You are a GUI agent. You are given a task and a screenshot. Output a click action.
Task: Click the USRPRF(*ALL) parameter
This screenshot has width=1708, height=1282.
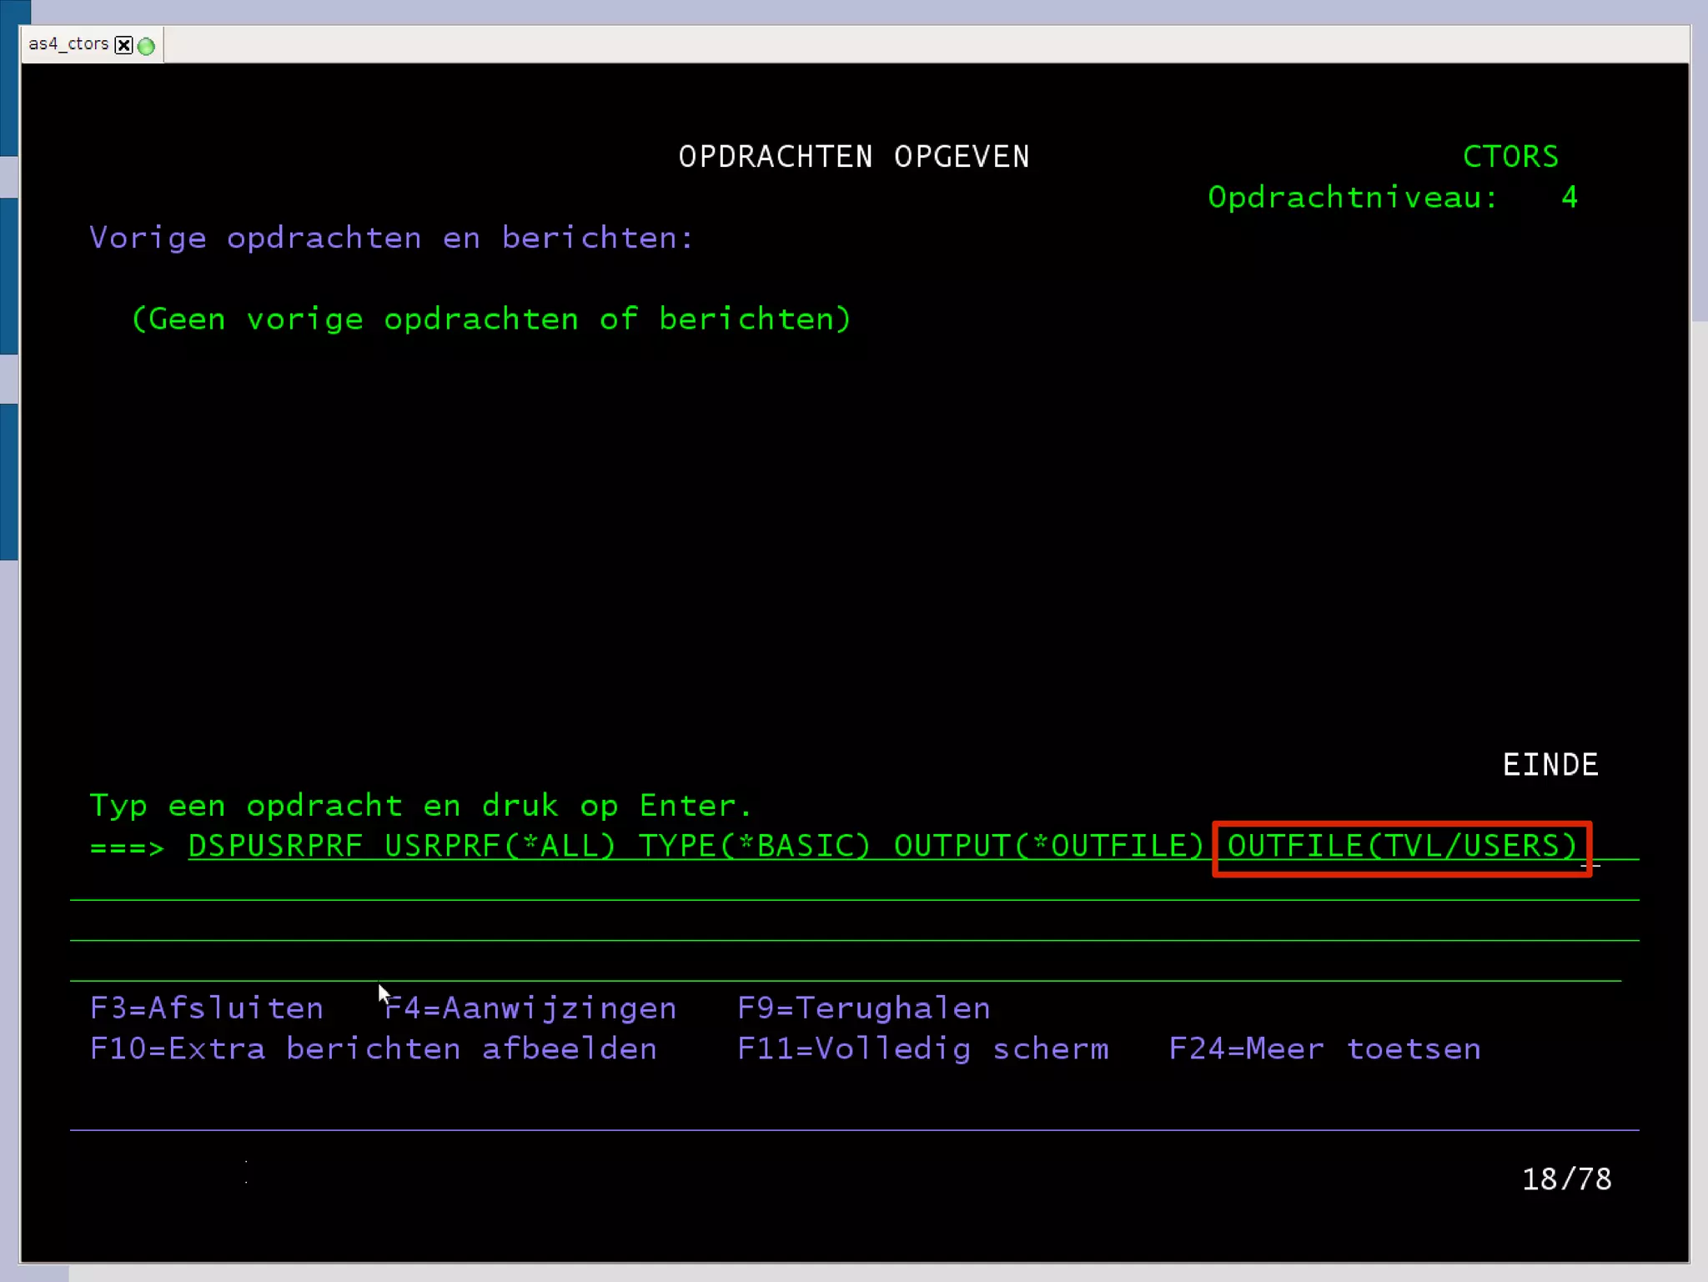coord(500,847)
